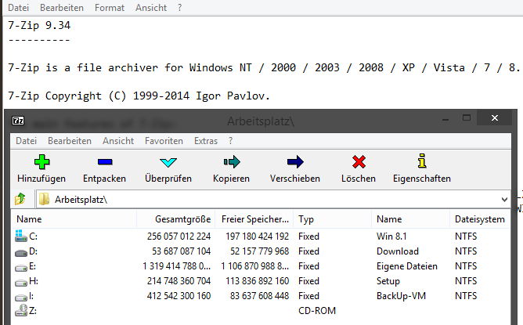Open the Extras menu

pyautogui.click(x=206, y=141)
